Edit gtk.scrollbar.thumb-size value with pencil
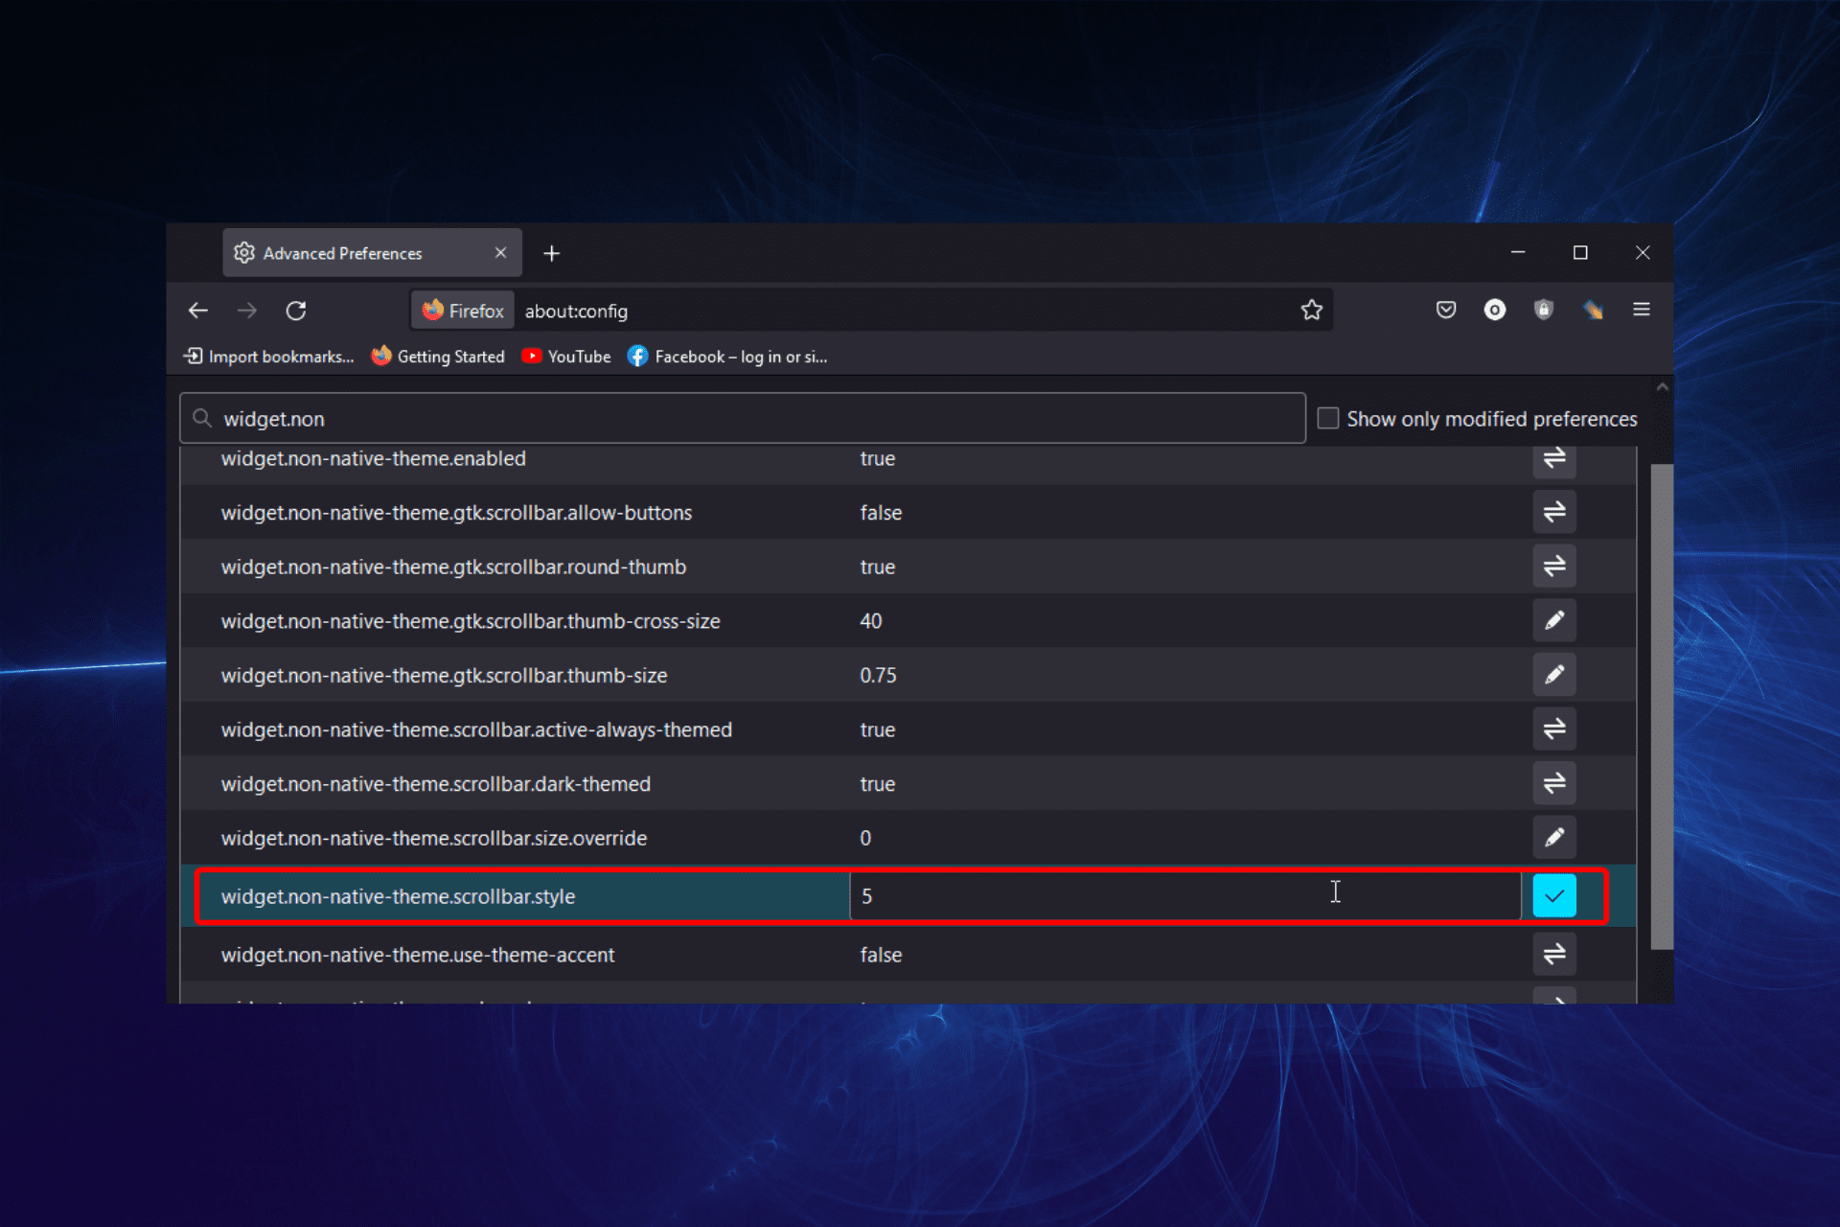This screenshot has width=1840, height=1227. pos(1553,675)
